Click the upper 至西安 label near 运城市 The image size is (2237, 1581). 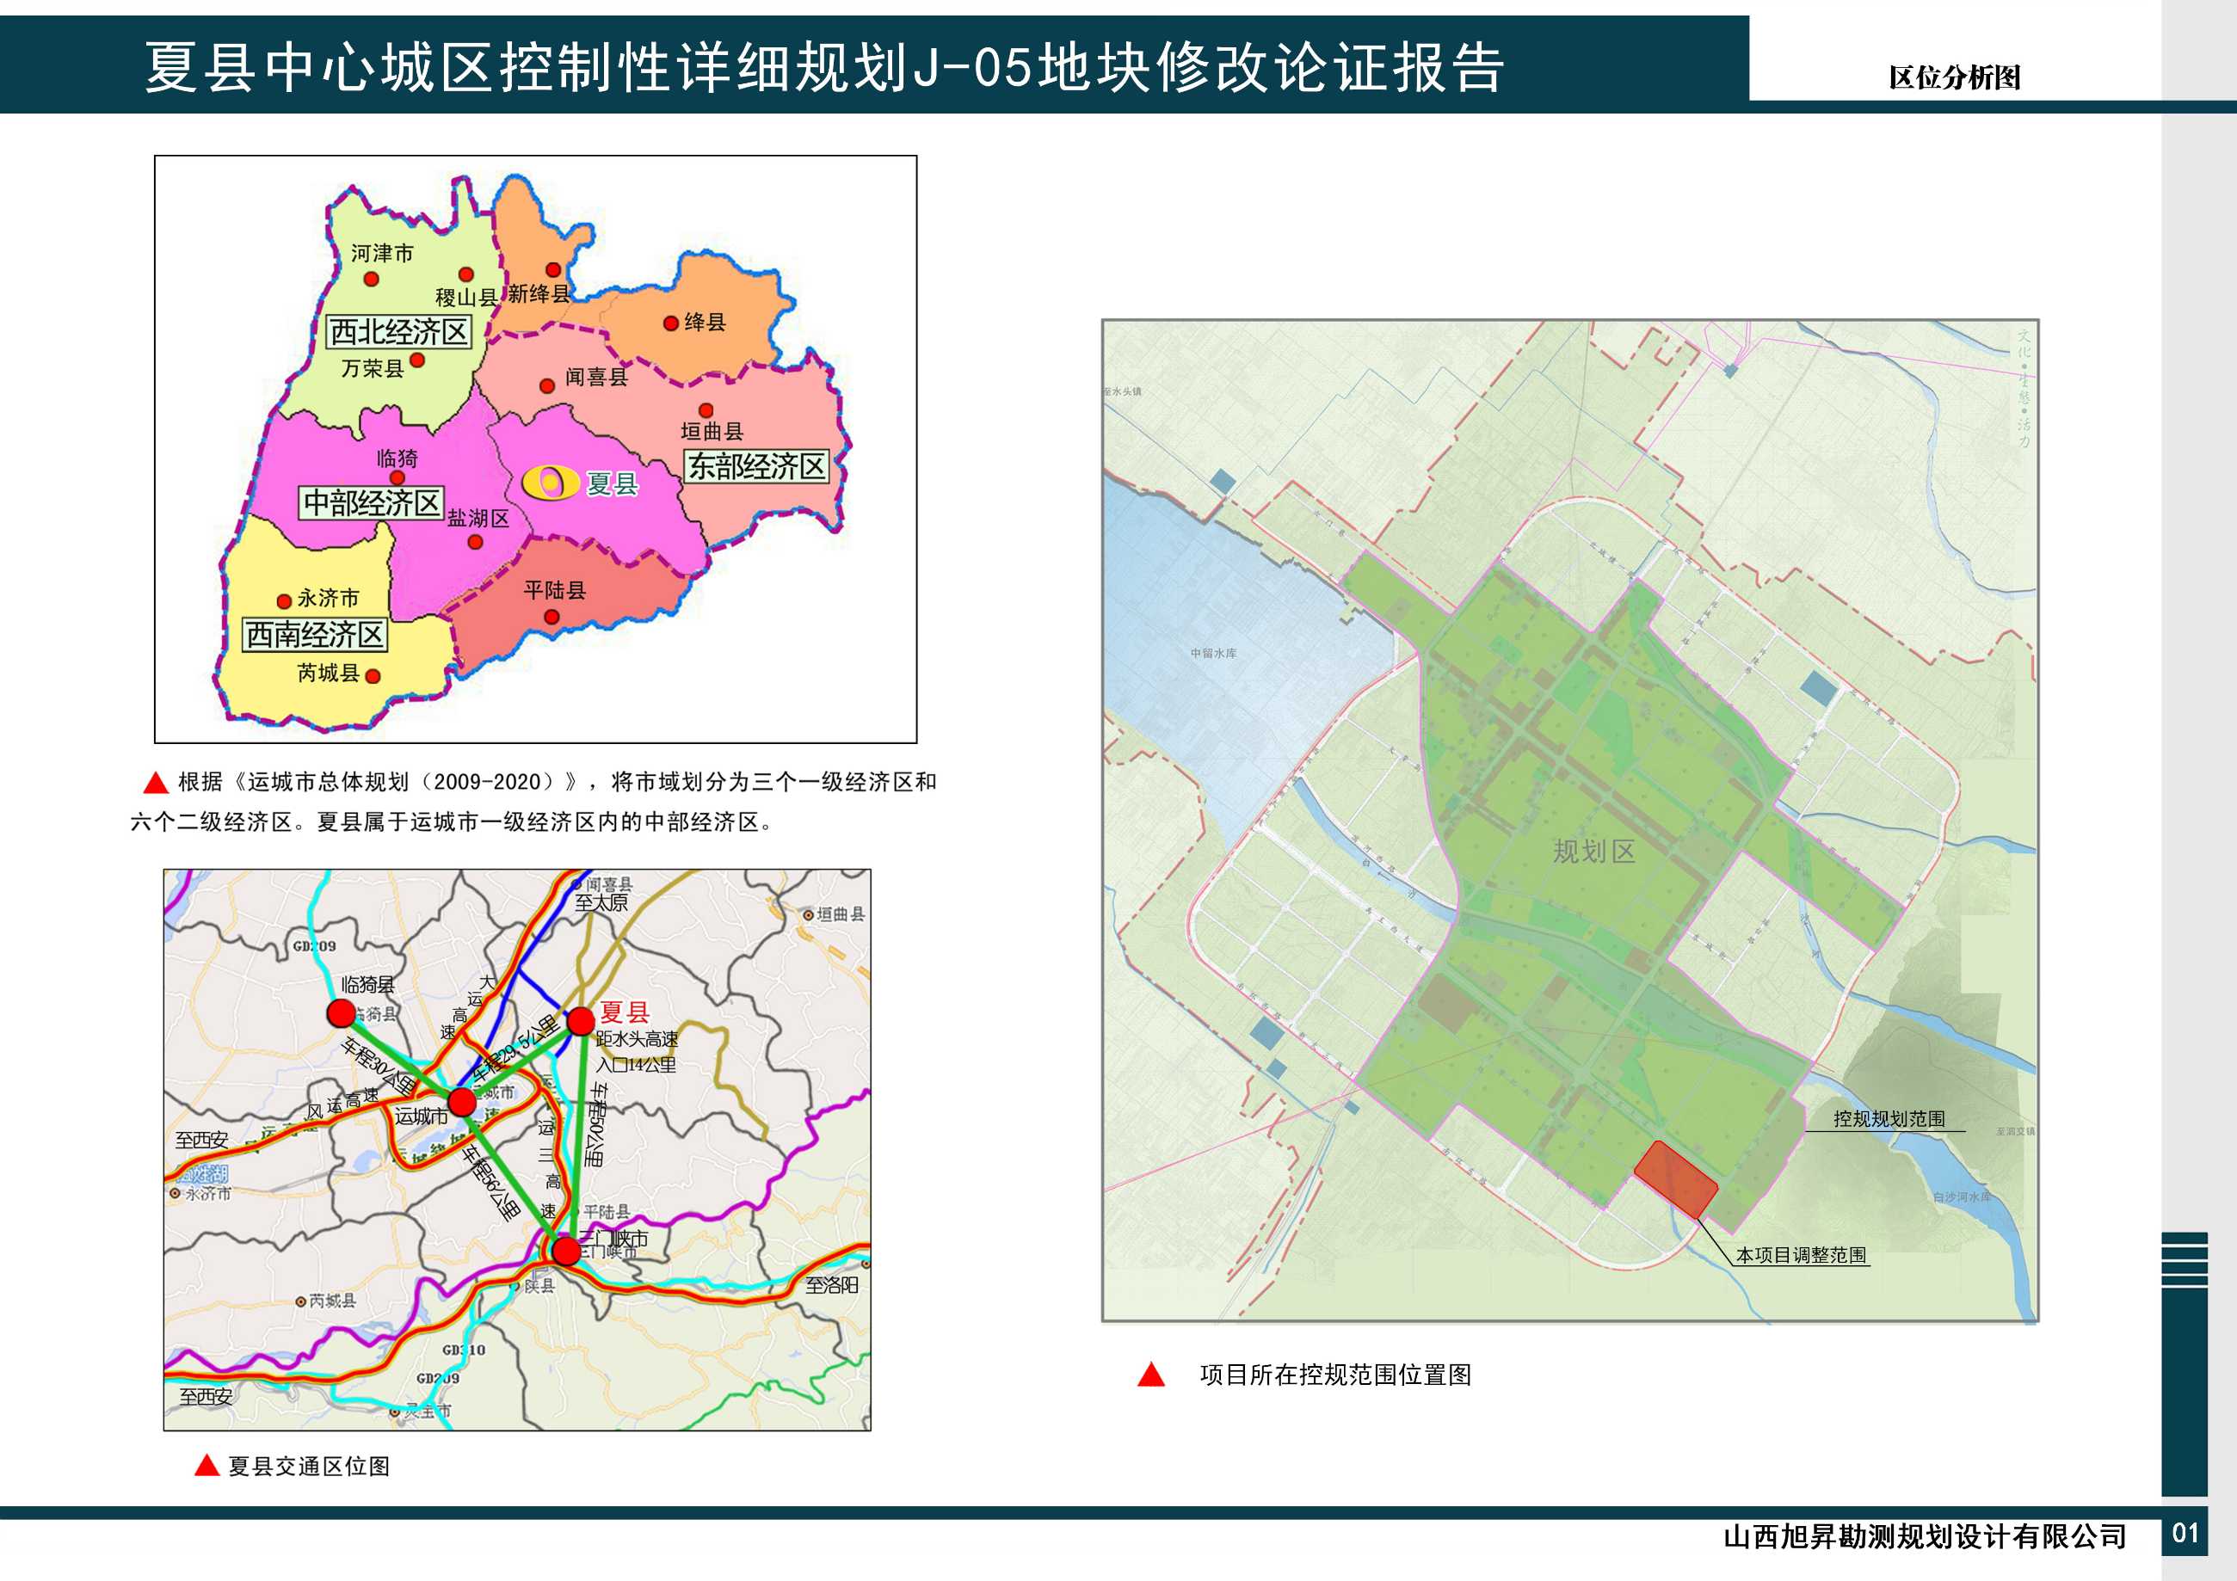tap(201, 1140)
